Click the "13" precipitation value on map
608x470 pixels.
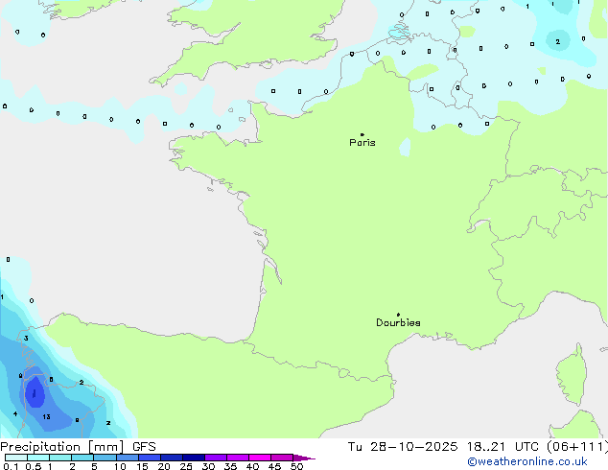(47, 417)
